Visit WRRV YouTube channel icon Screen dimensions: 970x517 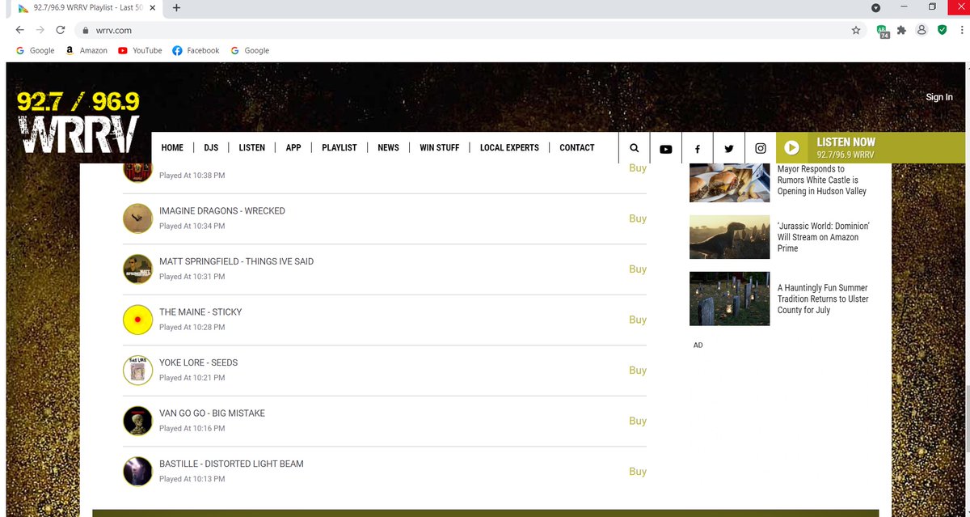(665, 149)
